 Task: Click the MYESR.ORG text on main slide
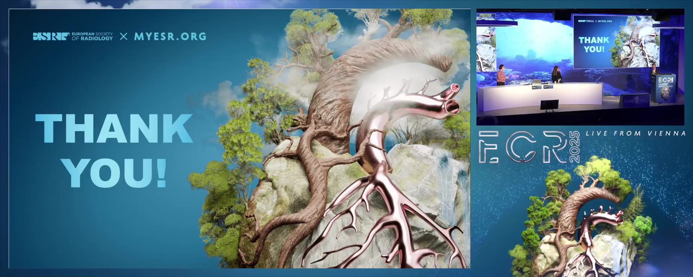pyautogui.click(x=170, y=36)
